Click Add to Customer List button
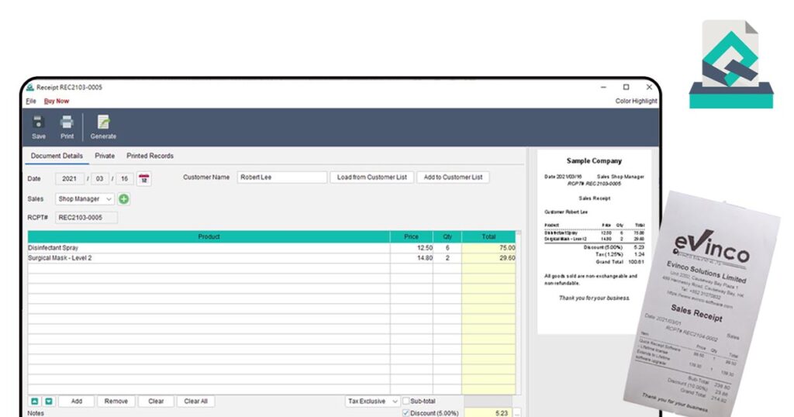Screen dimensions: 794x417 tap(453, 177)
